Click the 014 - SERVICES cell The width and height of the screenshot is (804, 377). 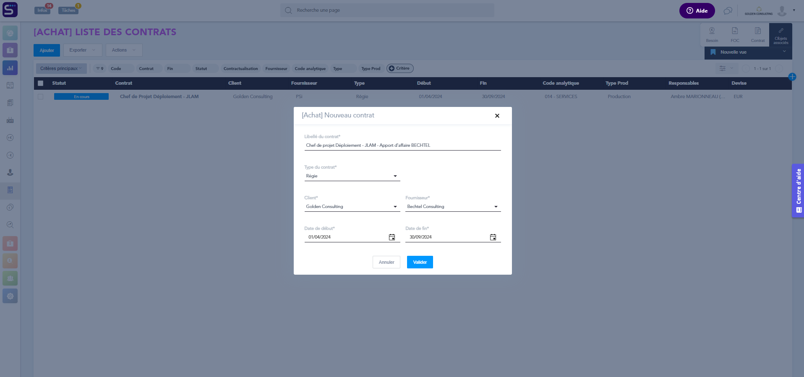tap(561, 96)
